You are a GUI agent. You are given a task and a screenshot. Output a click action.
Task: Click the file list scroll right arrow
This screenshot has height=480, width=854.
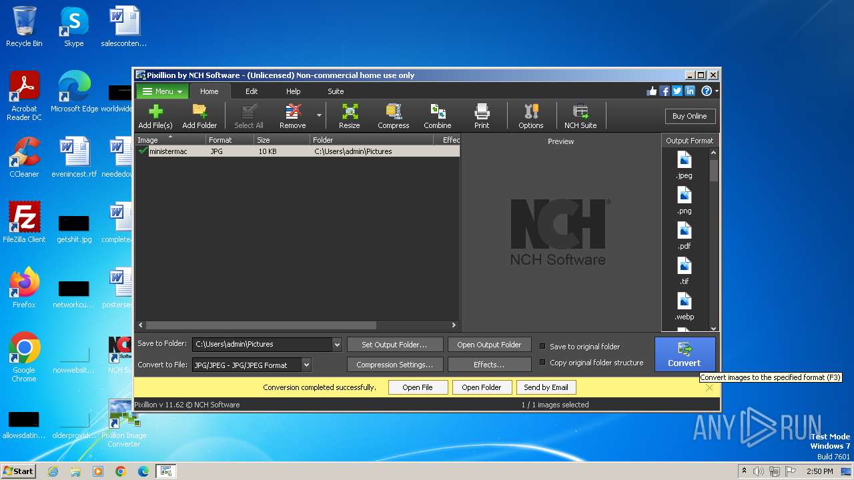(x=454, y=325)
